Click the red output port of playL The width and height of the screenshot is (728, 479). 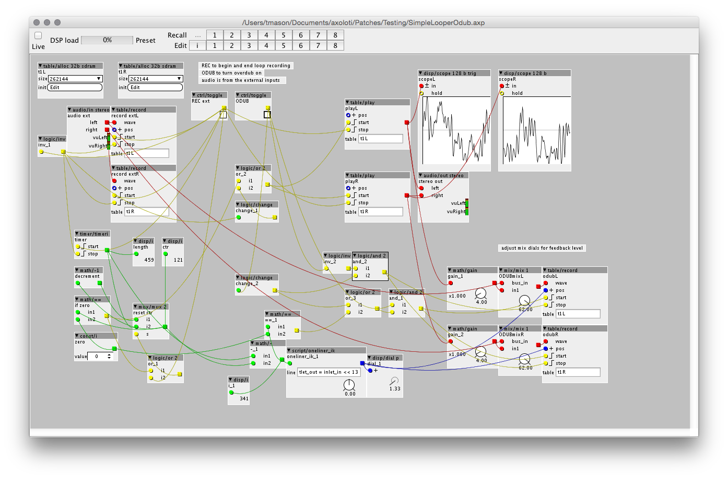pos(407,122)
